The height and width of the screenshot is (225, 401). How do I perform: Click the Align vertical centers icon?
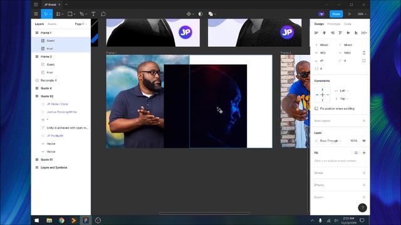pyautogui.click(x=348, y=32)
